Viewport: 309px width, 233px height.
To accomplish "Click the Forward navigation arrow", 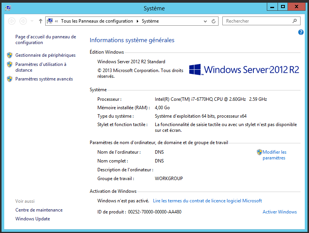I will (x=23, y=21).
